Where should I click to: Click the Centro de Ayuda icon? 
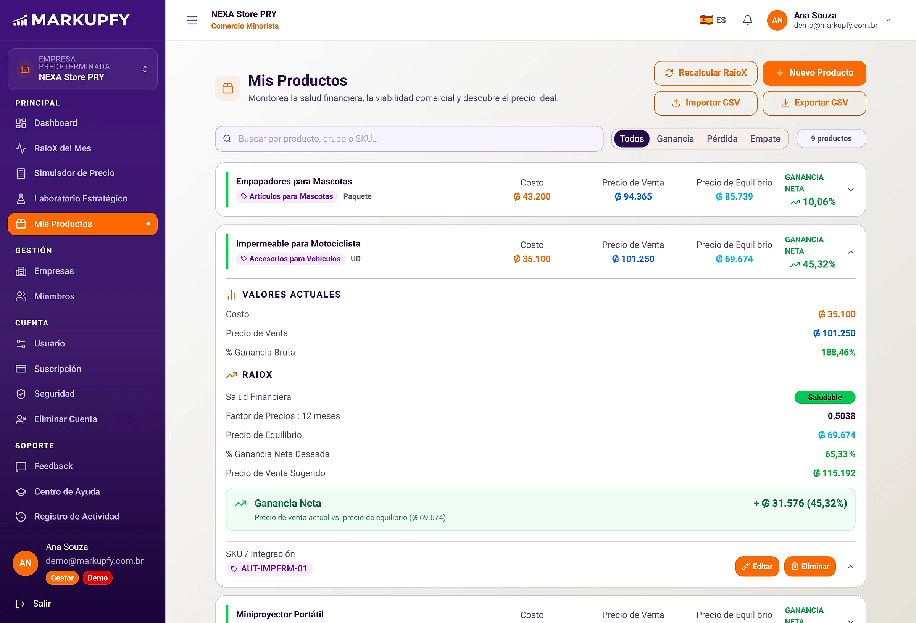pos(21,492)
